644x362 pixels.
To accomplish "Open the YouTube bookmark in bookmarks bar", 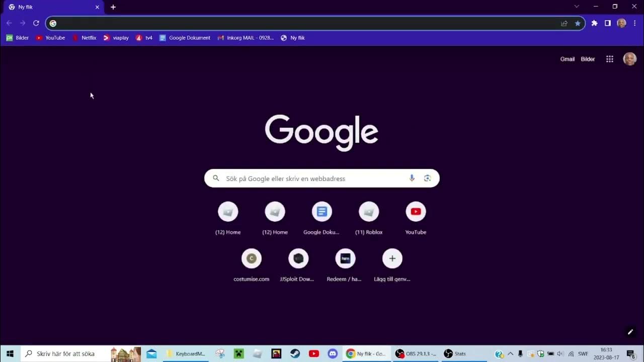I will pyautogui.click(x=50, y=38).
